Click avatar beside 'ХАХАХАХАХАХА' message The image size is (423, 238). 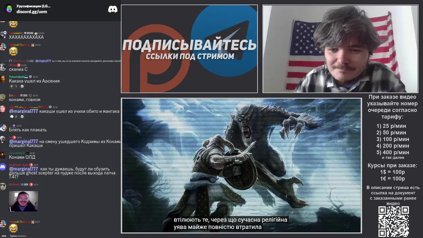(3, 35)
